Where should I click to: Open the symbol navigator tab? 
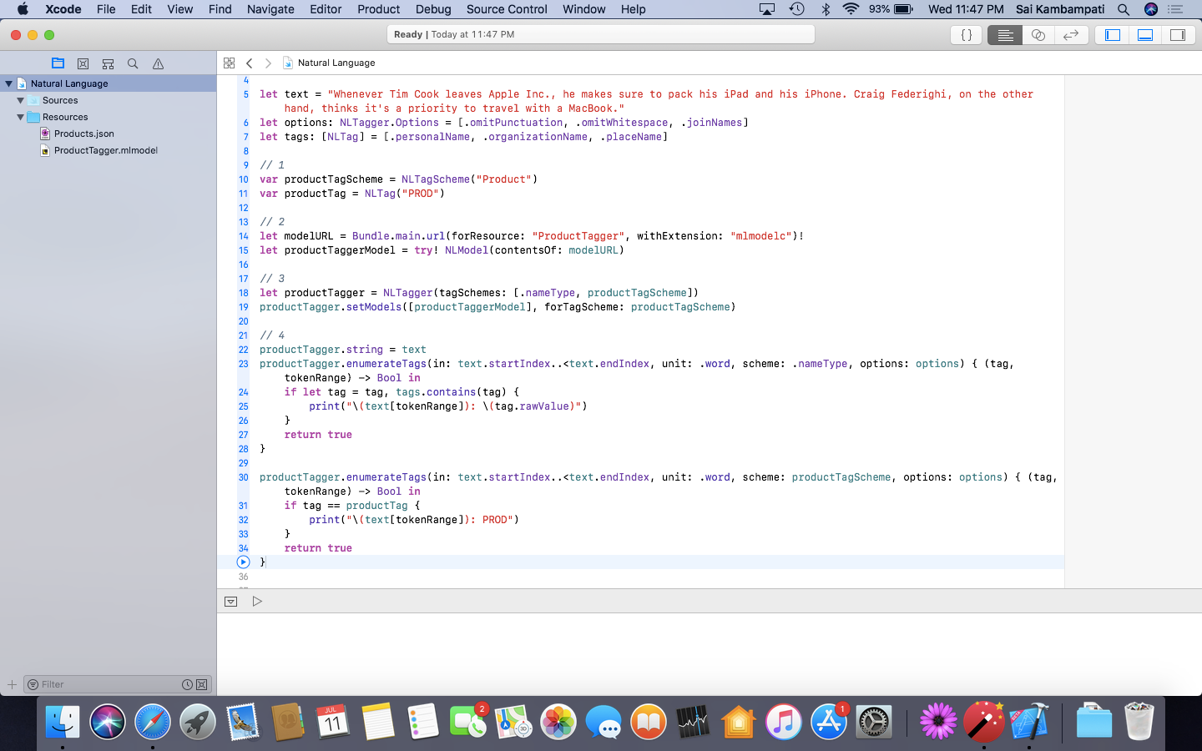108,63
